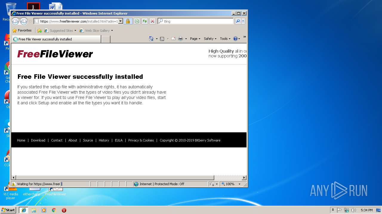
Task: Open Privacy & Cookies footer link
Action: point(141,140)
